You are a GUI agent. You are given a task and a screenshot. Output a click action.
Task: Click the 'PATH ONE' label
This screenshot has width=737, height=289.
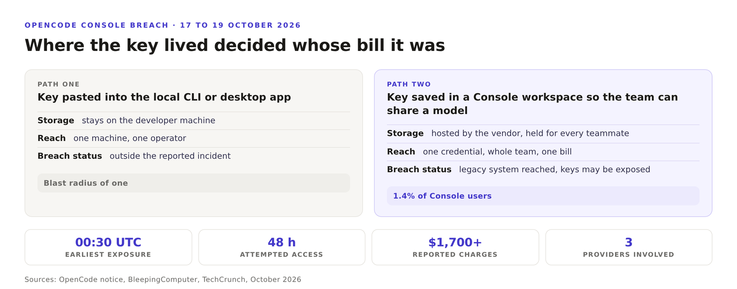(x=58, y=84)
